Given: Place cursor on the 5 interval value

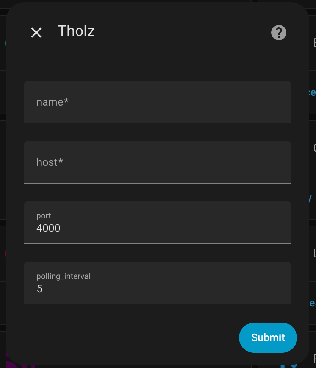Looking at the screenshot, I should [x=39, y=288].
